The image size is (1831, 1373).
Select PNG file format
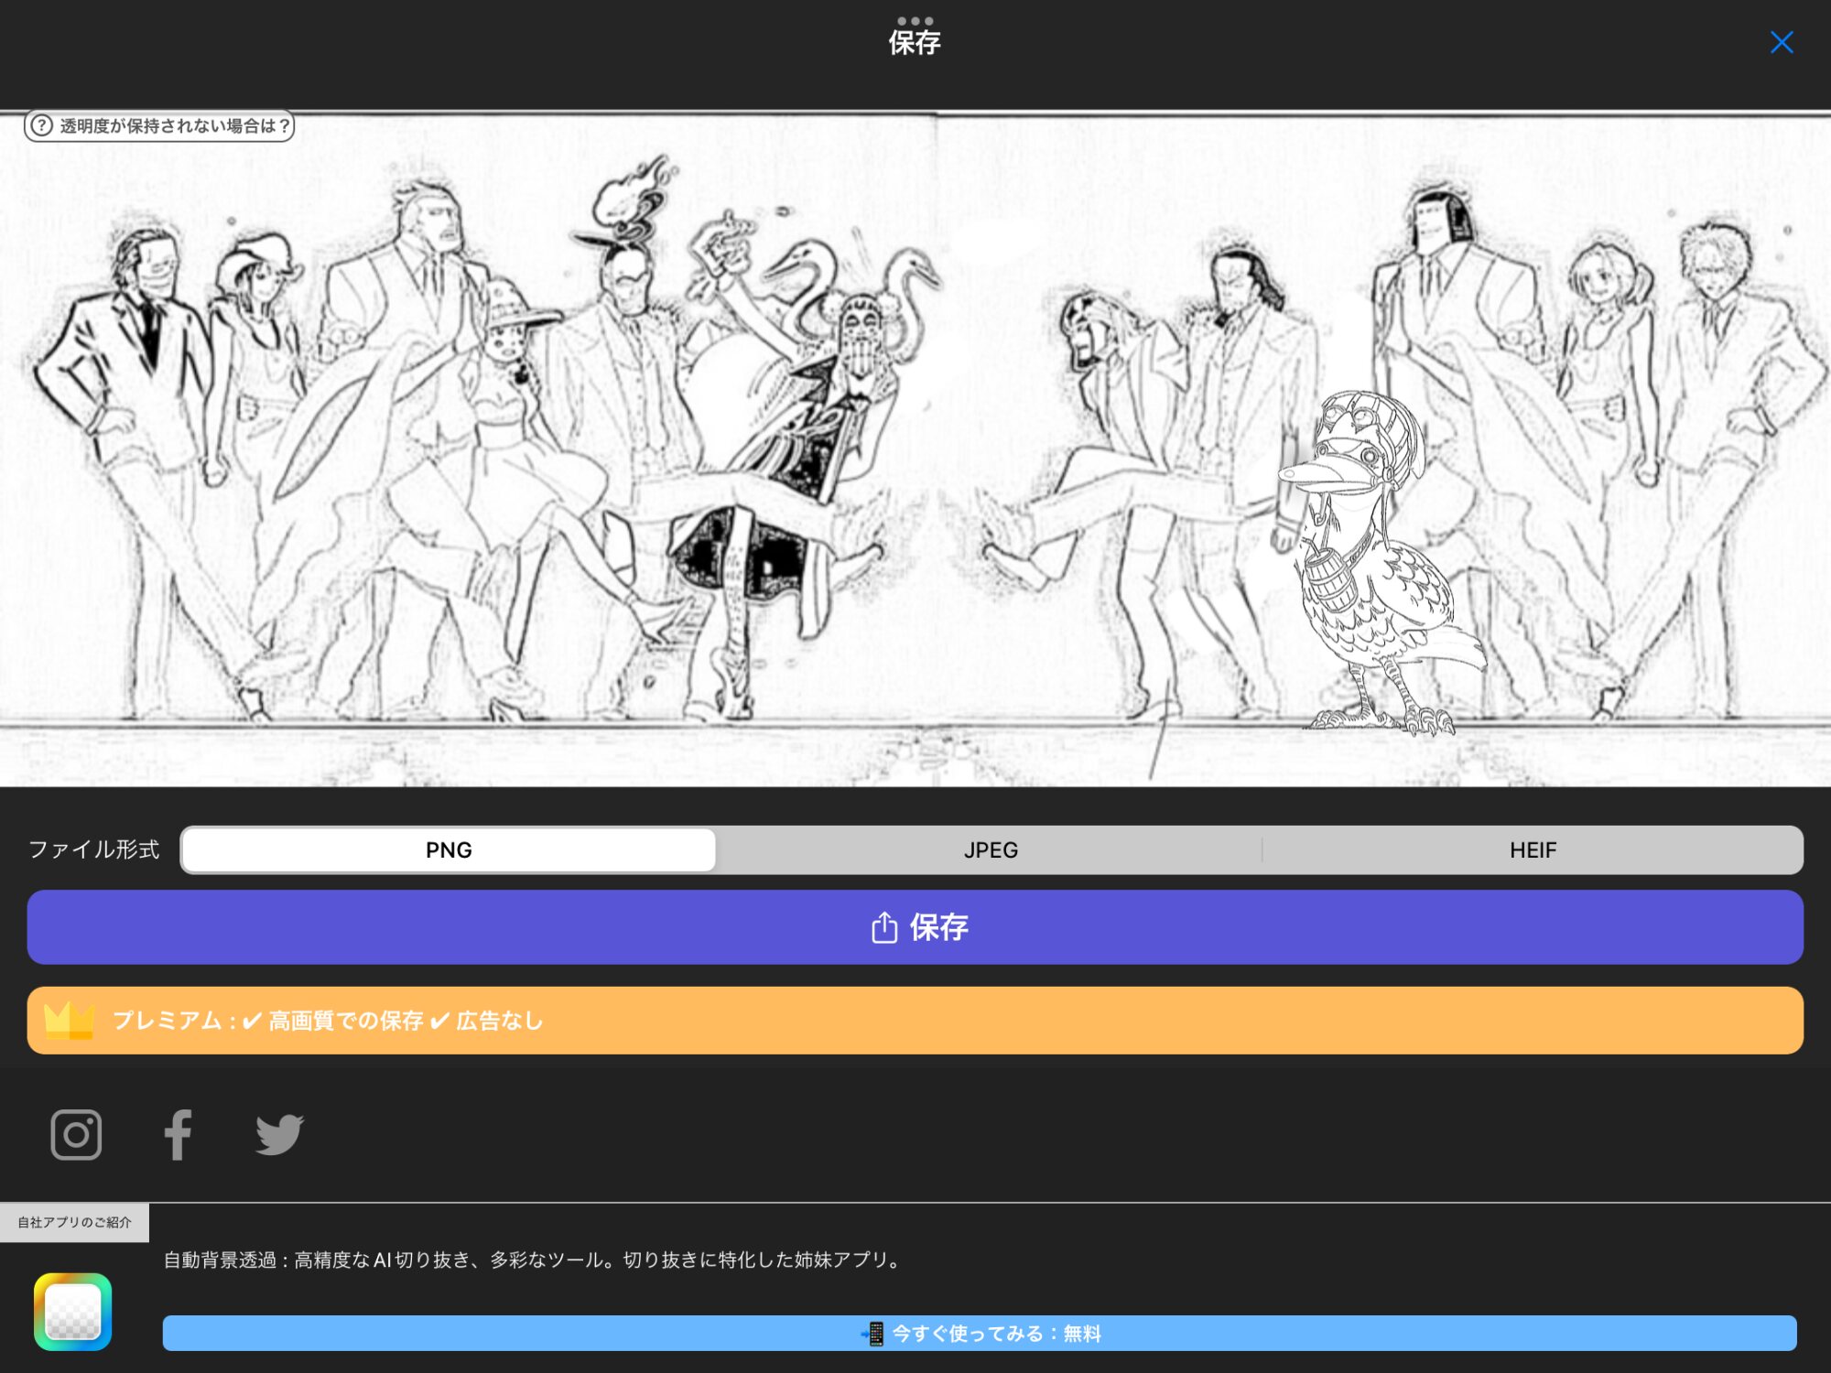449,849
